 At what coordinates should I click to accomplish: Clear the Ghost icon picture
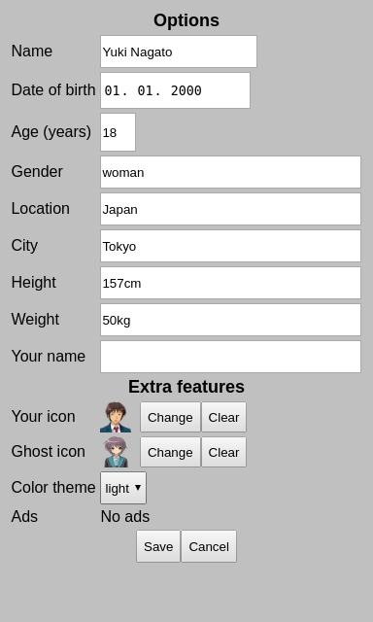click(223, 452)
